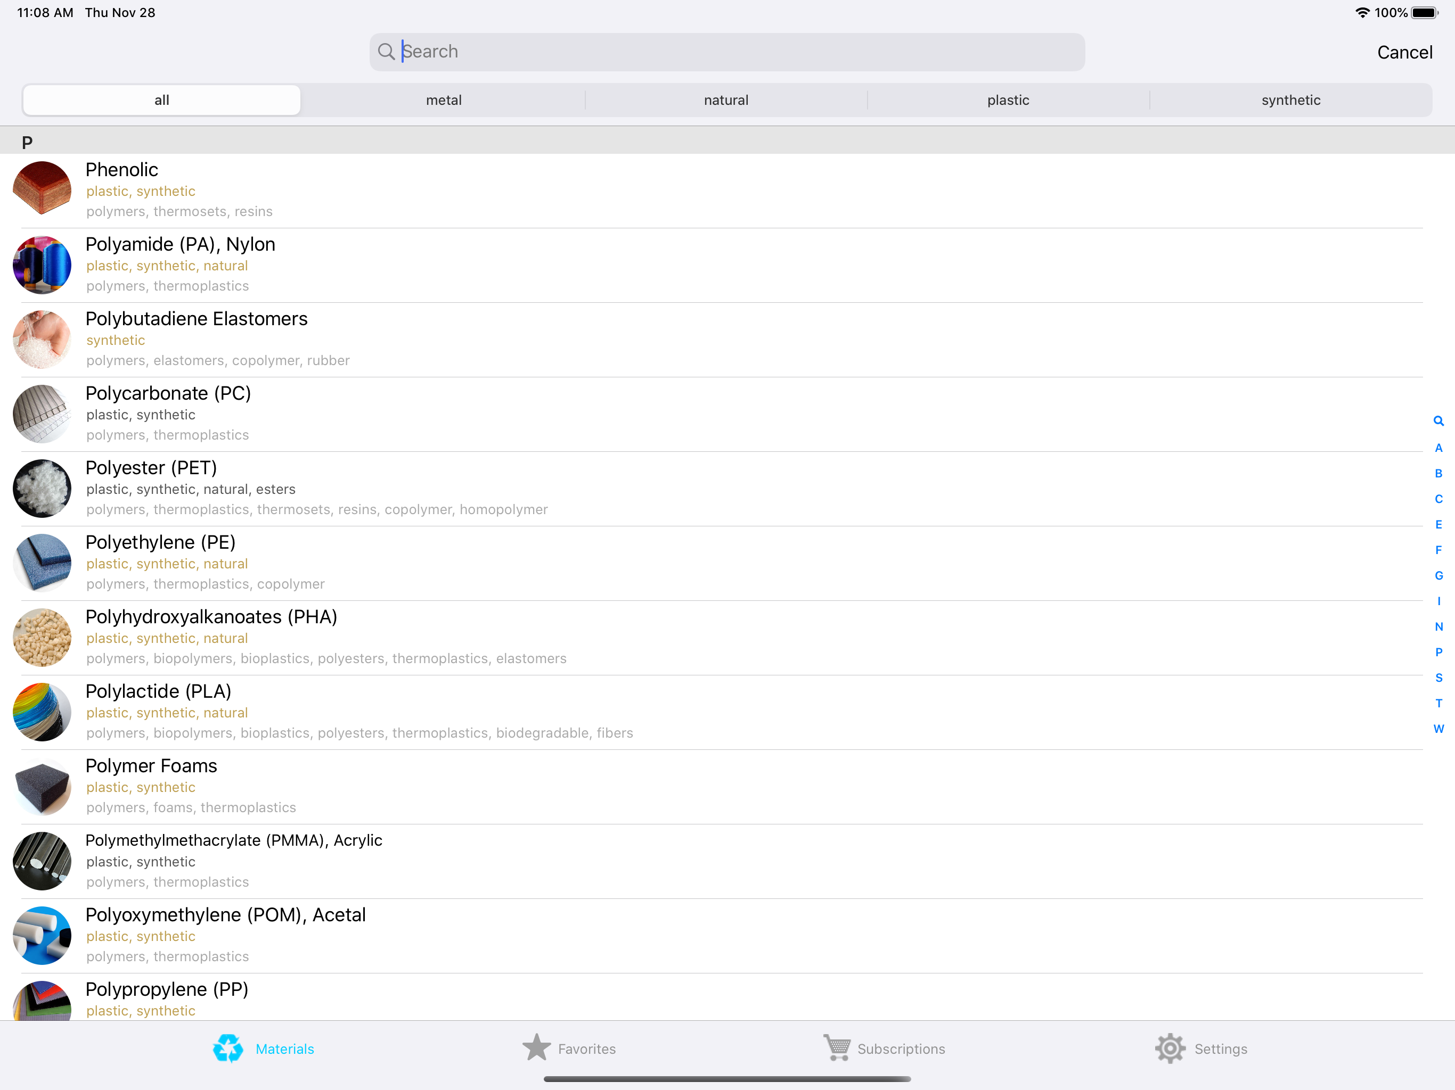Tap the Materials recycle icon
1455x1090 pixels.
click(227, 1048)
